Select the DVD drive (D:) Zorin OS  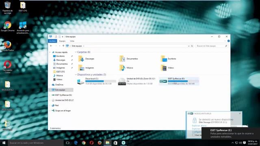pyautogui.click(x=137, y=81)
